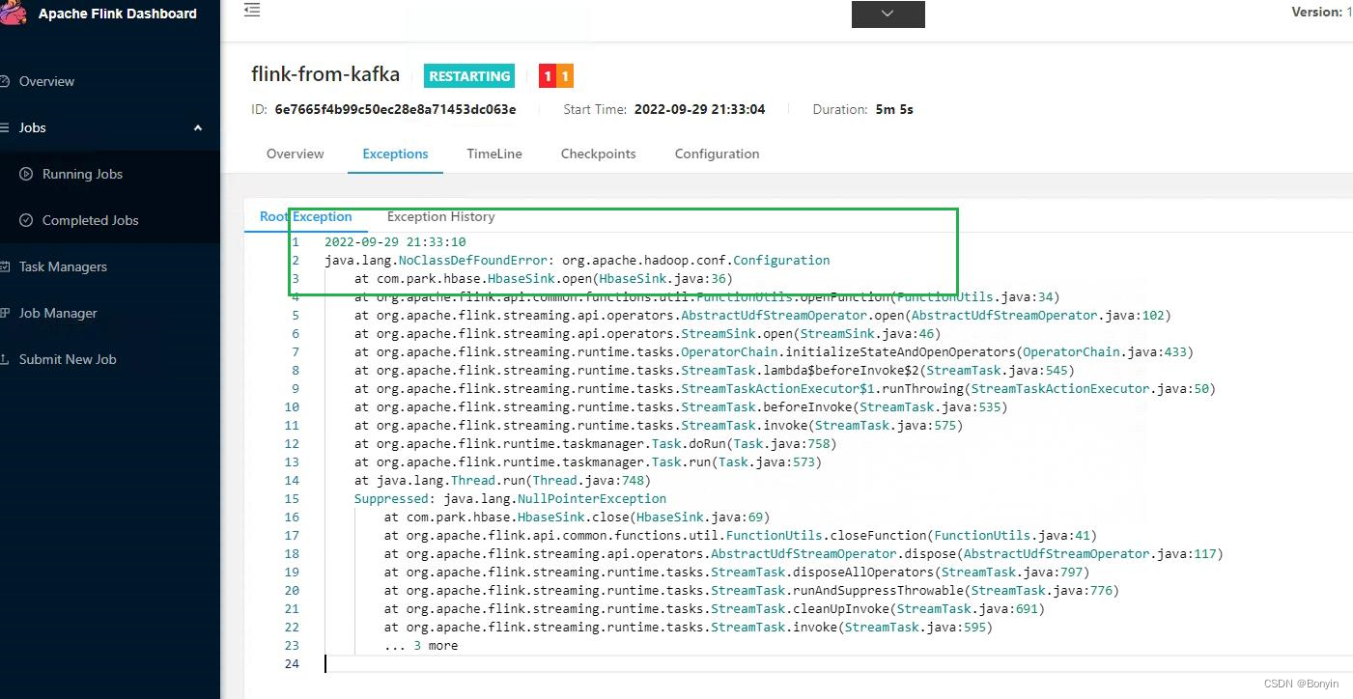Click the StreamTask.cleanUpInvoke stack line
Image resolution: width=1353 pixels, height=699 pixels.
coord(714,608)
